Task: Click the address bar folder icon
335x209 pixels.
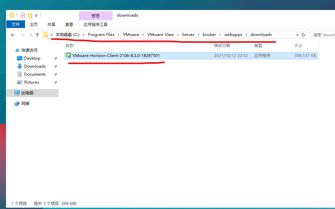Action: (x=45, y=35)
